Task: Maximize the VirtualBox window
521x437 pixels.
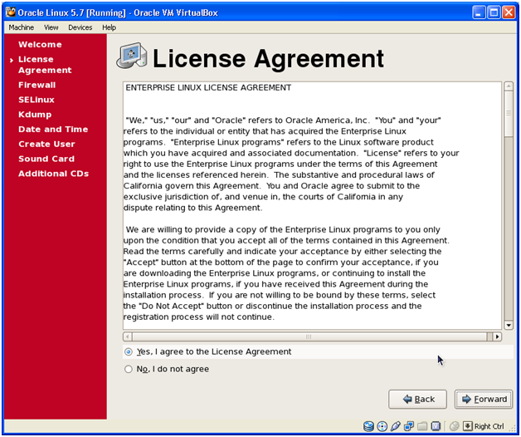Action: tap(494, 12)
